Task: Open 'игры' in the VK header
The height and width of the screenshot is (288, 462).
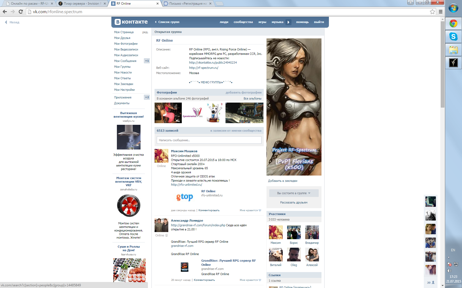Action: pyautogui.click(x=262, y=22)
